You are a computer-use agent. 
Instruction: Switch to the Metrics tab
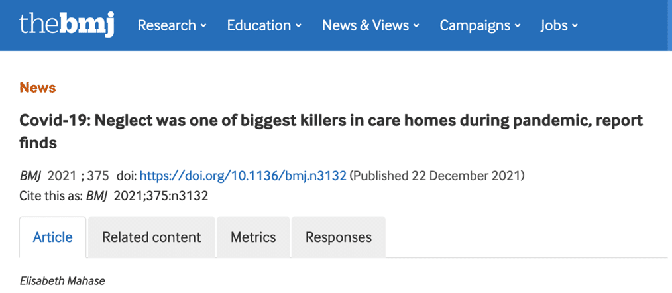[253, 237]
